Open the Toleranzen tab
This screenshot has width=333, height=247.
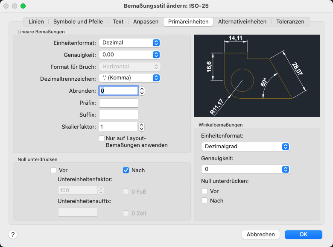tap(290, 21)
